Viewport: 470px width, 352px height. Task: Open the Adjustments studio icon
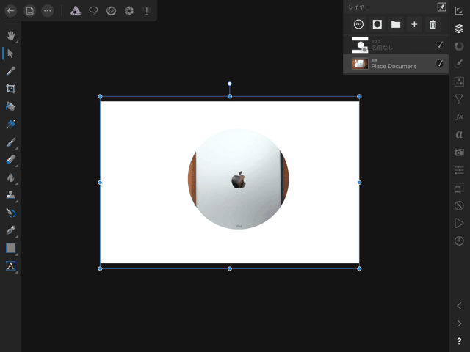tap(459, 81)
